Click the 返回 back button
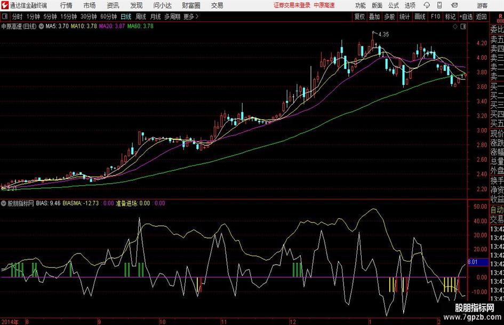 (481, 17)
